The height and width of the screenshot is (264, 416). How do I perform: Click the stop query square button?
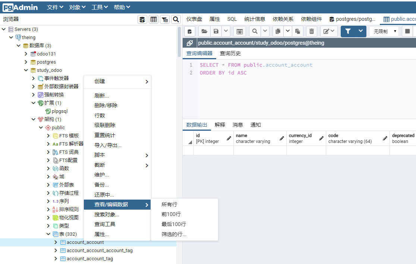pyautogui.click(x=407, y=31)
